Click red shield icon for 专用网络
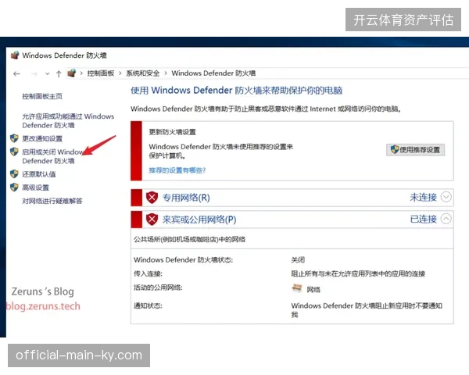Image resolution: width=469 pixels, height=375 pixels. (152, 198)
